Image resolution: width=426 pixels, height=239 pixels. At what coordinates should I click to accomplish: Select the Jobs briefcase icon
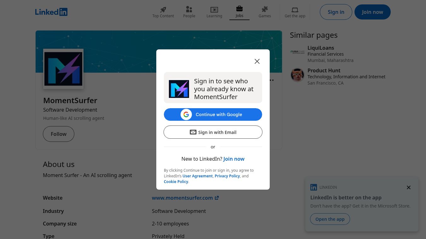tap(239, 8)
